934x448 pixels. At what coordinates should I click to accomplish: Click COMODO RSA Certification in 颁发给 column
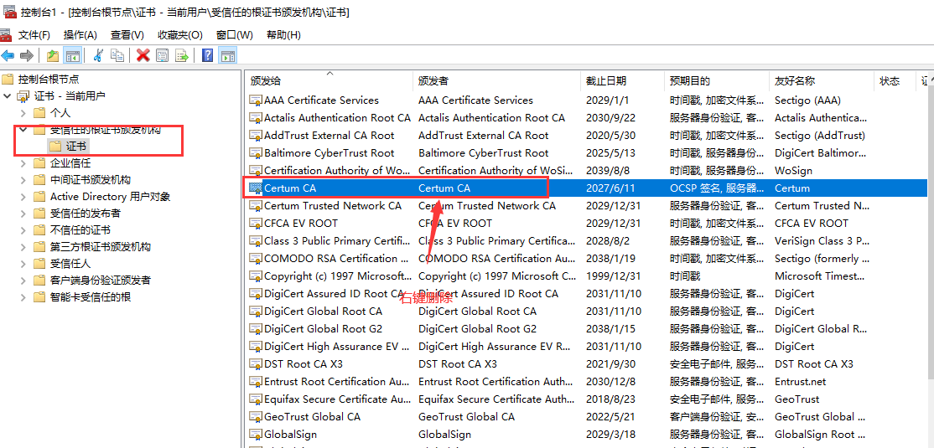point(336,258)
